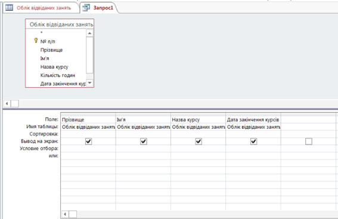Click the Поле: row label
The height and width of the screenshot is (219, 338).
click(x=51, y=119)
